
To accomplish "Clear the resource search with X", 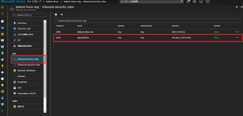I will pyautogui.click(x=182, y=1).
